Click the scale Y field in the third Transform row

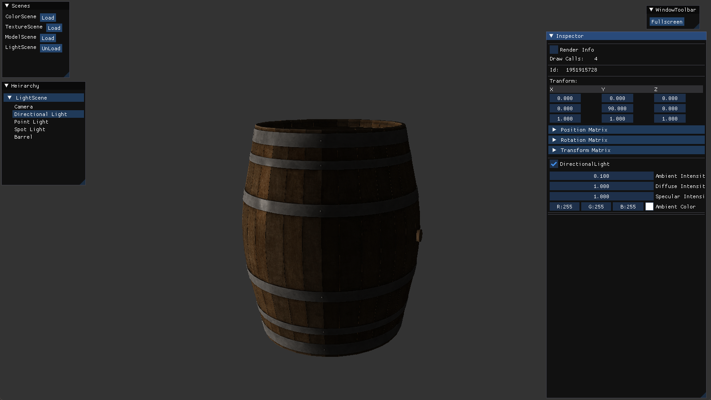point(617,119)
